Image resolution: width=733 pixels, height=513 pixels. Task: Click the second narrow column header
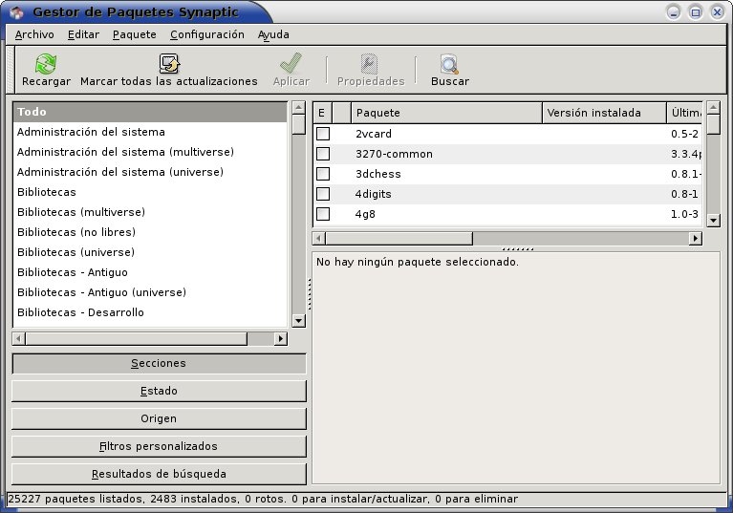pyautogui.click(x=342, y=113)
